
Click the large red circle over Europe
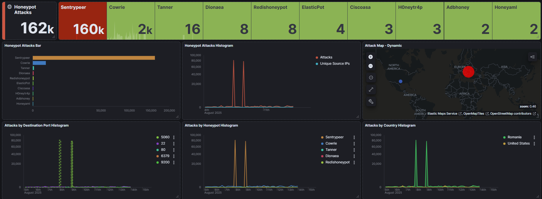[x=468, y=72]
